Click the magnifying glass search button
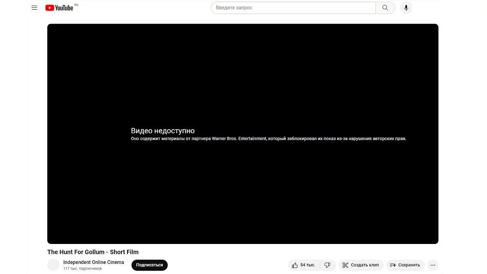Screen dimensions: 487x274 coord(385,8)
